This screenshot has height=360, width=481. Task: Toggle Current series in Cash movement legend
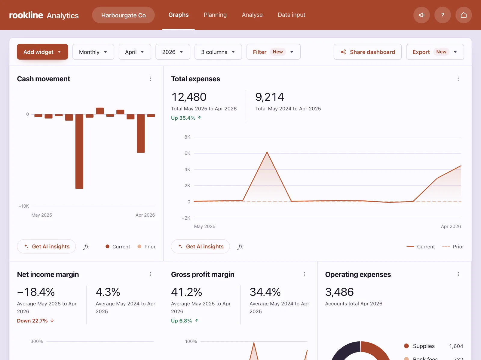(118, 247)
